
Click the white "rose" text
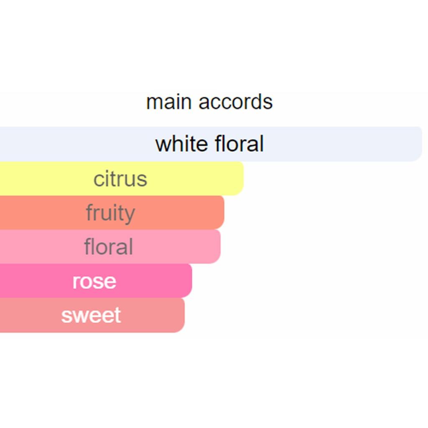pyautogui.click(x=94, y=281)
